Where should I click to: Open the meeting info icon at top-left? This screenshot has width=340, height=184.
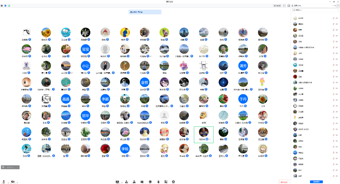[x=2, y=6]
